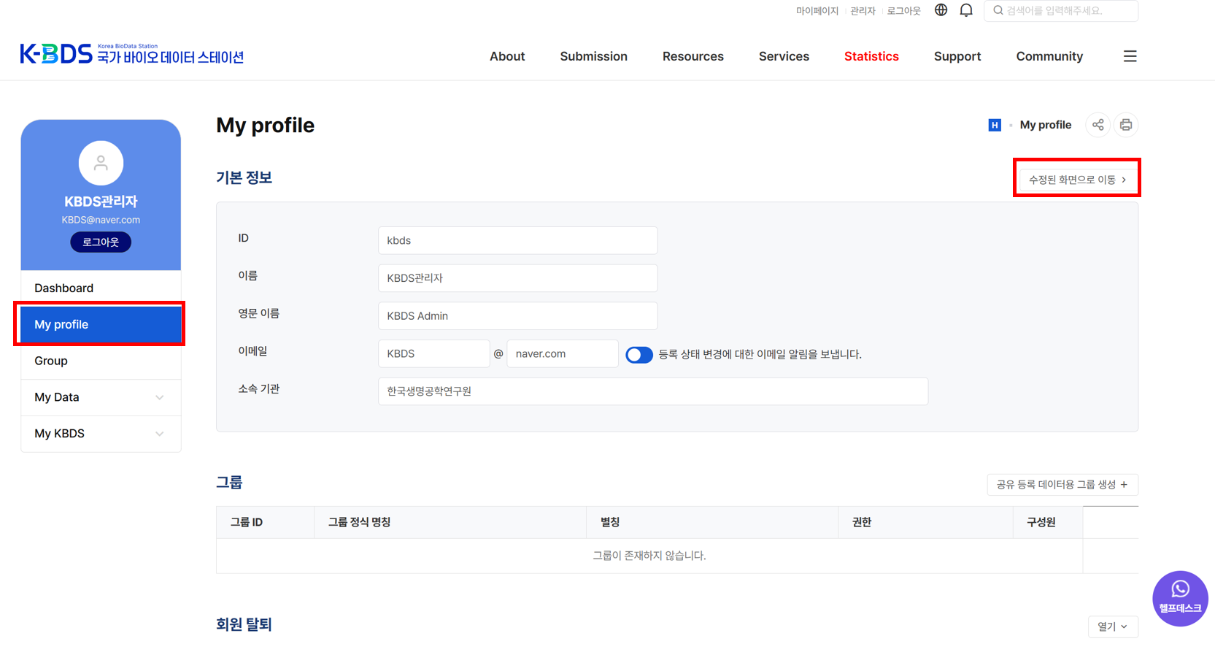Screen dimensions: 1215x663
Task: Select the Submission menu item
Action: (593, 56)
